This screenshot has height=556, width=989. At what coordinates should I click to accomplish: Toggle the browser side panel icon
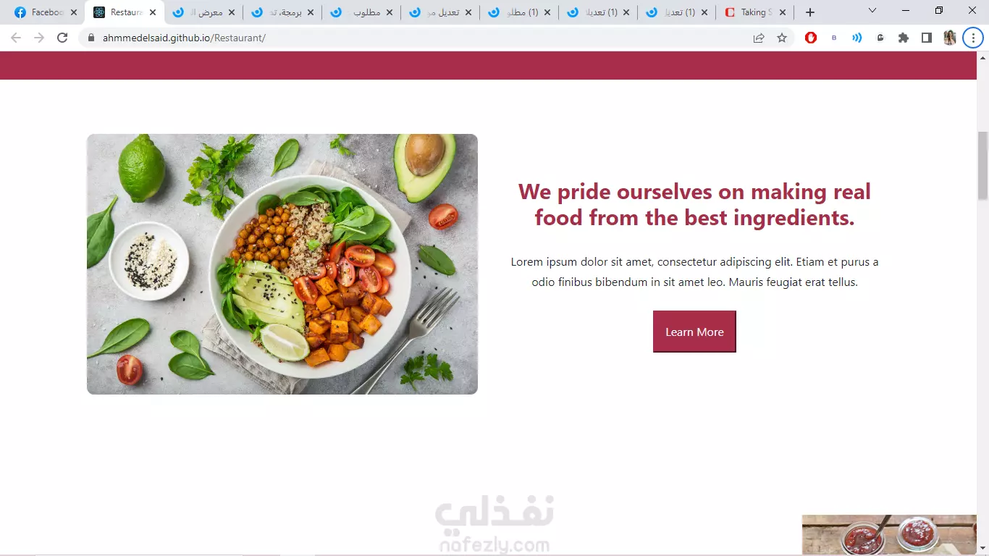pos(927,38)
